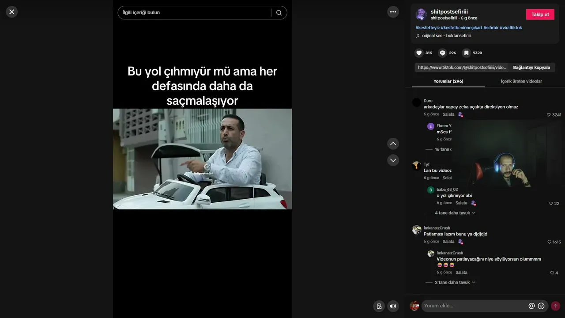The height and width of the screenshot is (318, 565).
Task: Open the #kesfetbeniöneçıkart hashtag
Action: pos(461,28)
